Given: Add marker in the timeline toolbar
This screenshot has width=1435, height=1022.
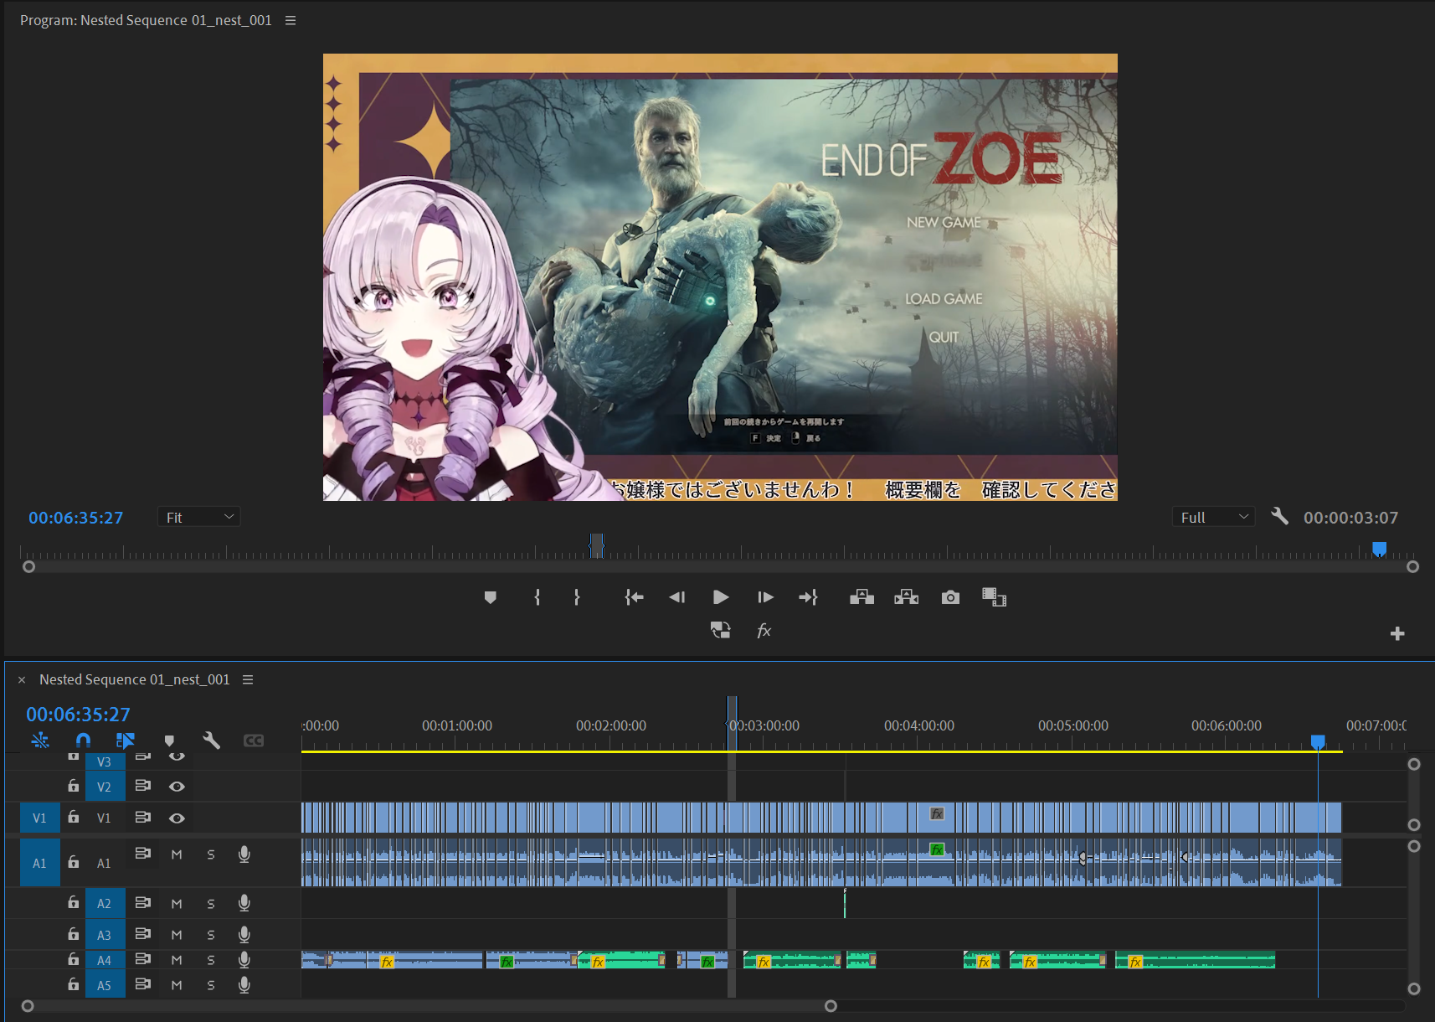Looking at the screenshot, I should 169,741.
